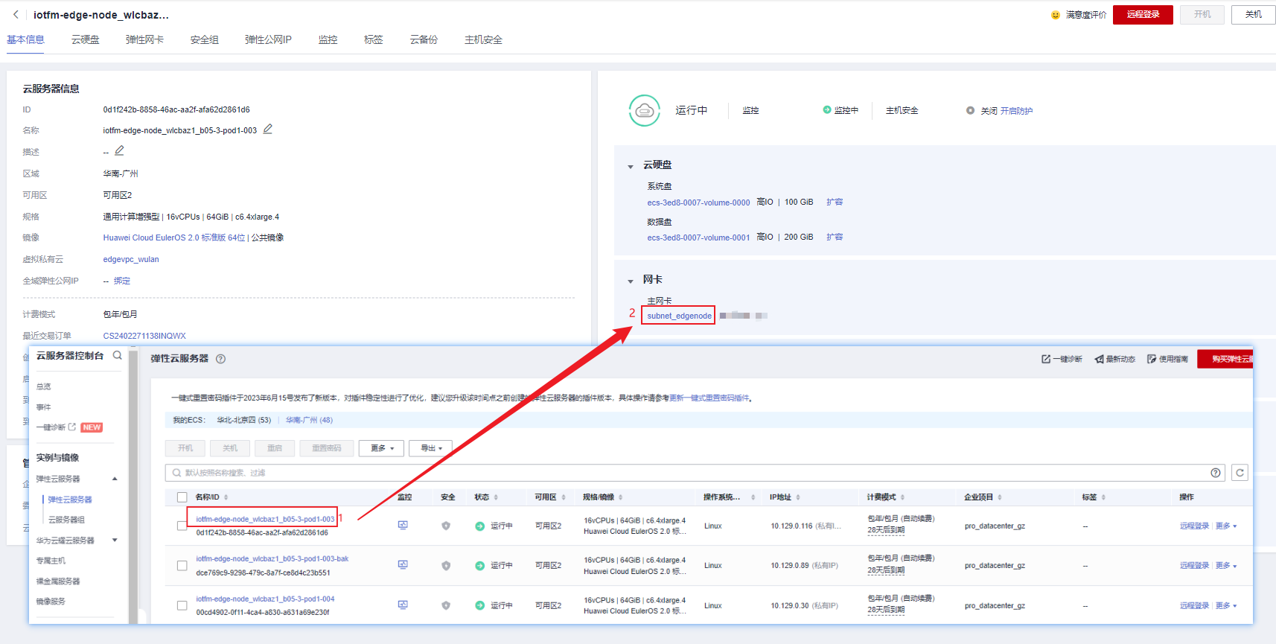Switch to the 弹性网卡 tab
1276x644 pixels.
coord(144,39)
